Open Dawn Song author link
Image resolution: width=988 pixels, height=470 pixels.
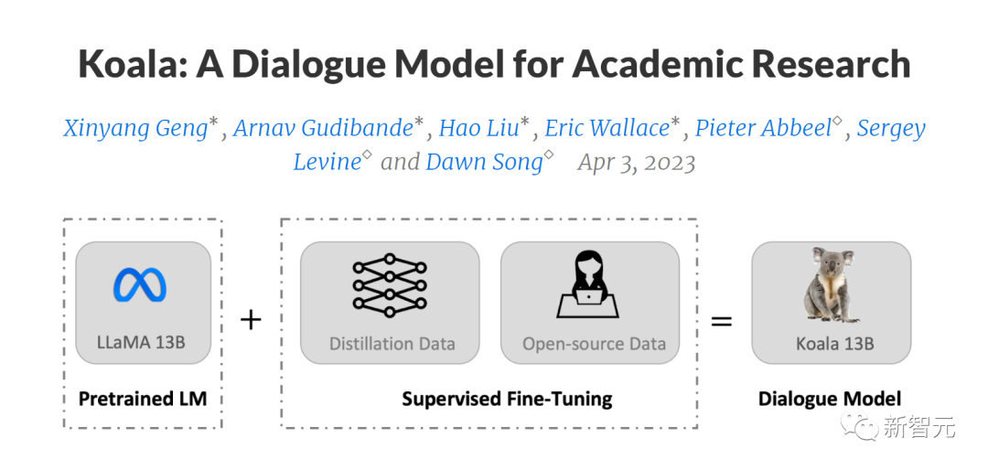tap(484, 163)
